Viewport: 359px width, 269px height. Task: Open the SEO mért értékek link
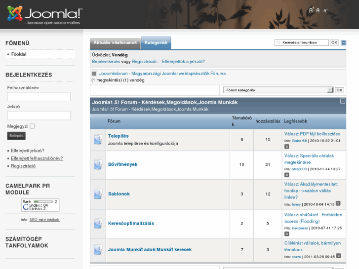(x=44, y=220)
